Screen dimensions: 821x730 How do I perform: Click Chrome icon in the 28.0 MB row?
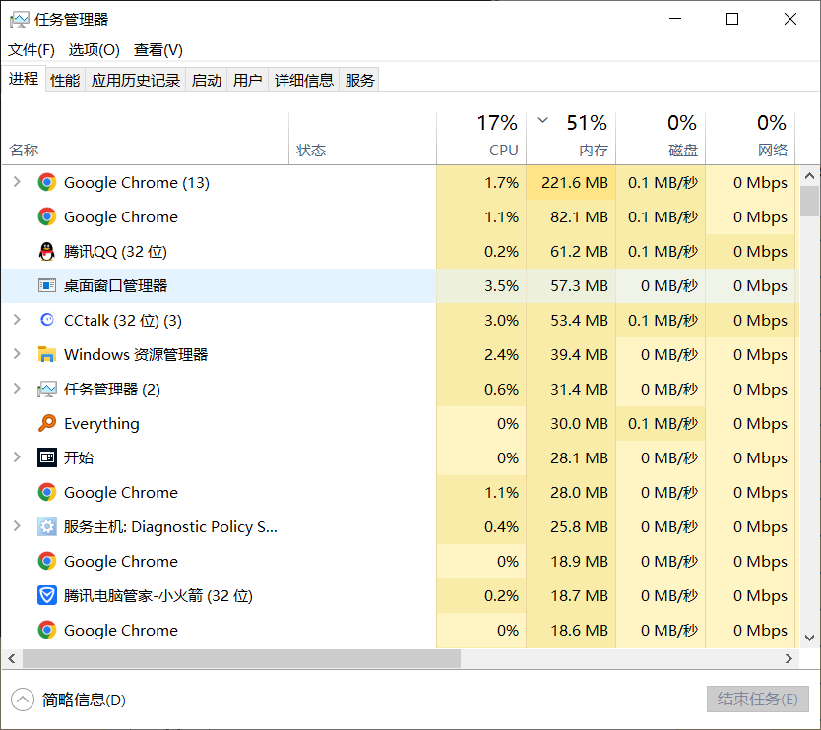[47, 492]
